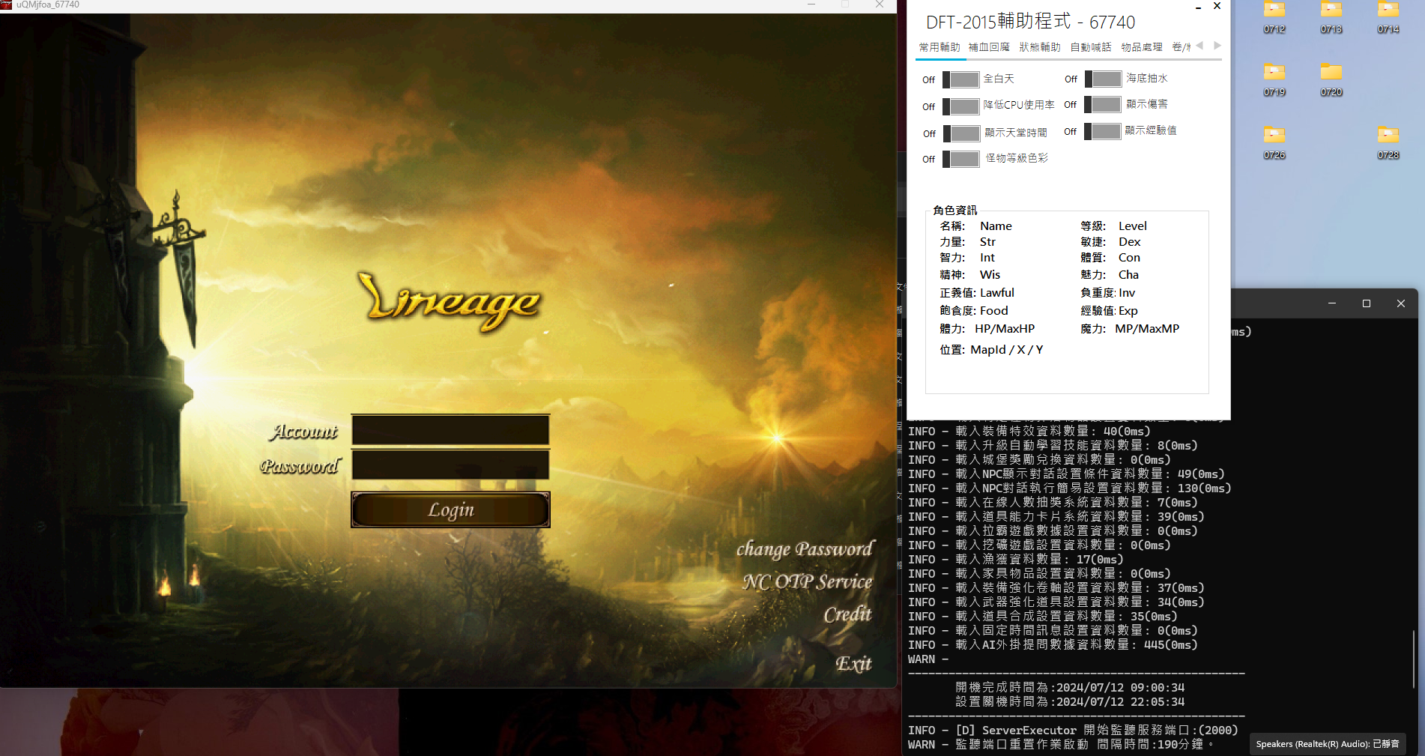This screenshot has height=756, width=1425.
Task: Focus the Password input field
Action: (x=450, y=465)
